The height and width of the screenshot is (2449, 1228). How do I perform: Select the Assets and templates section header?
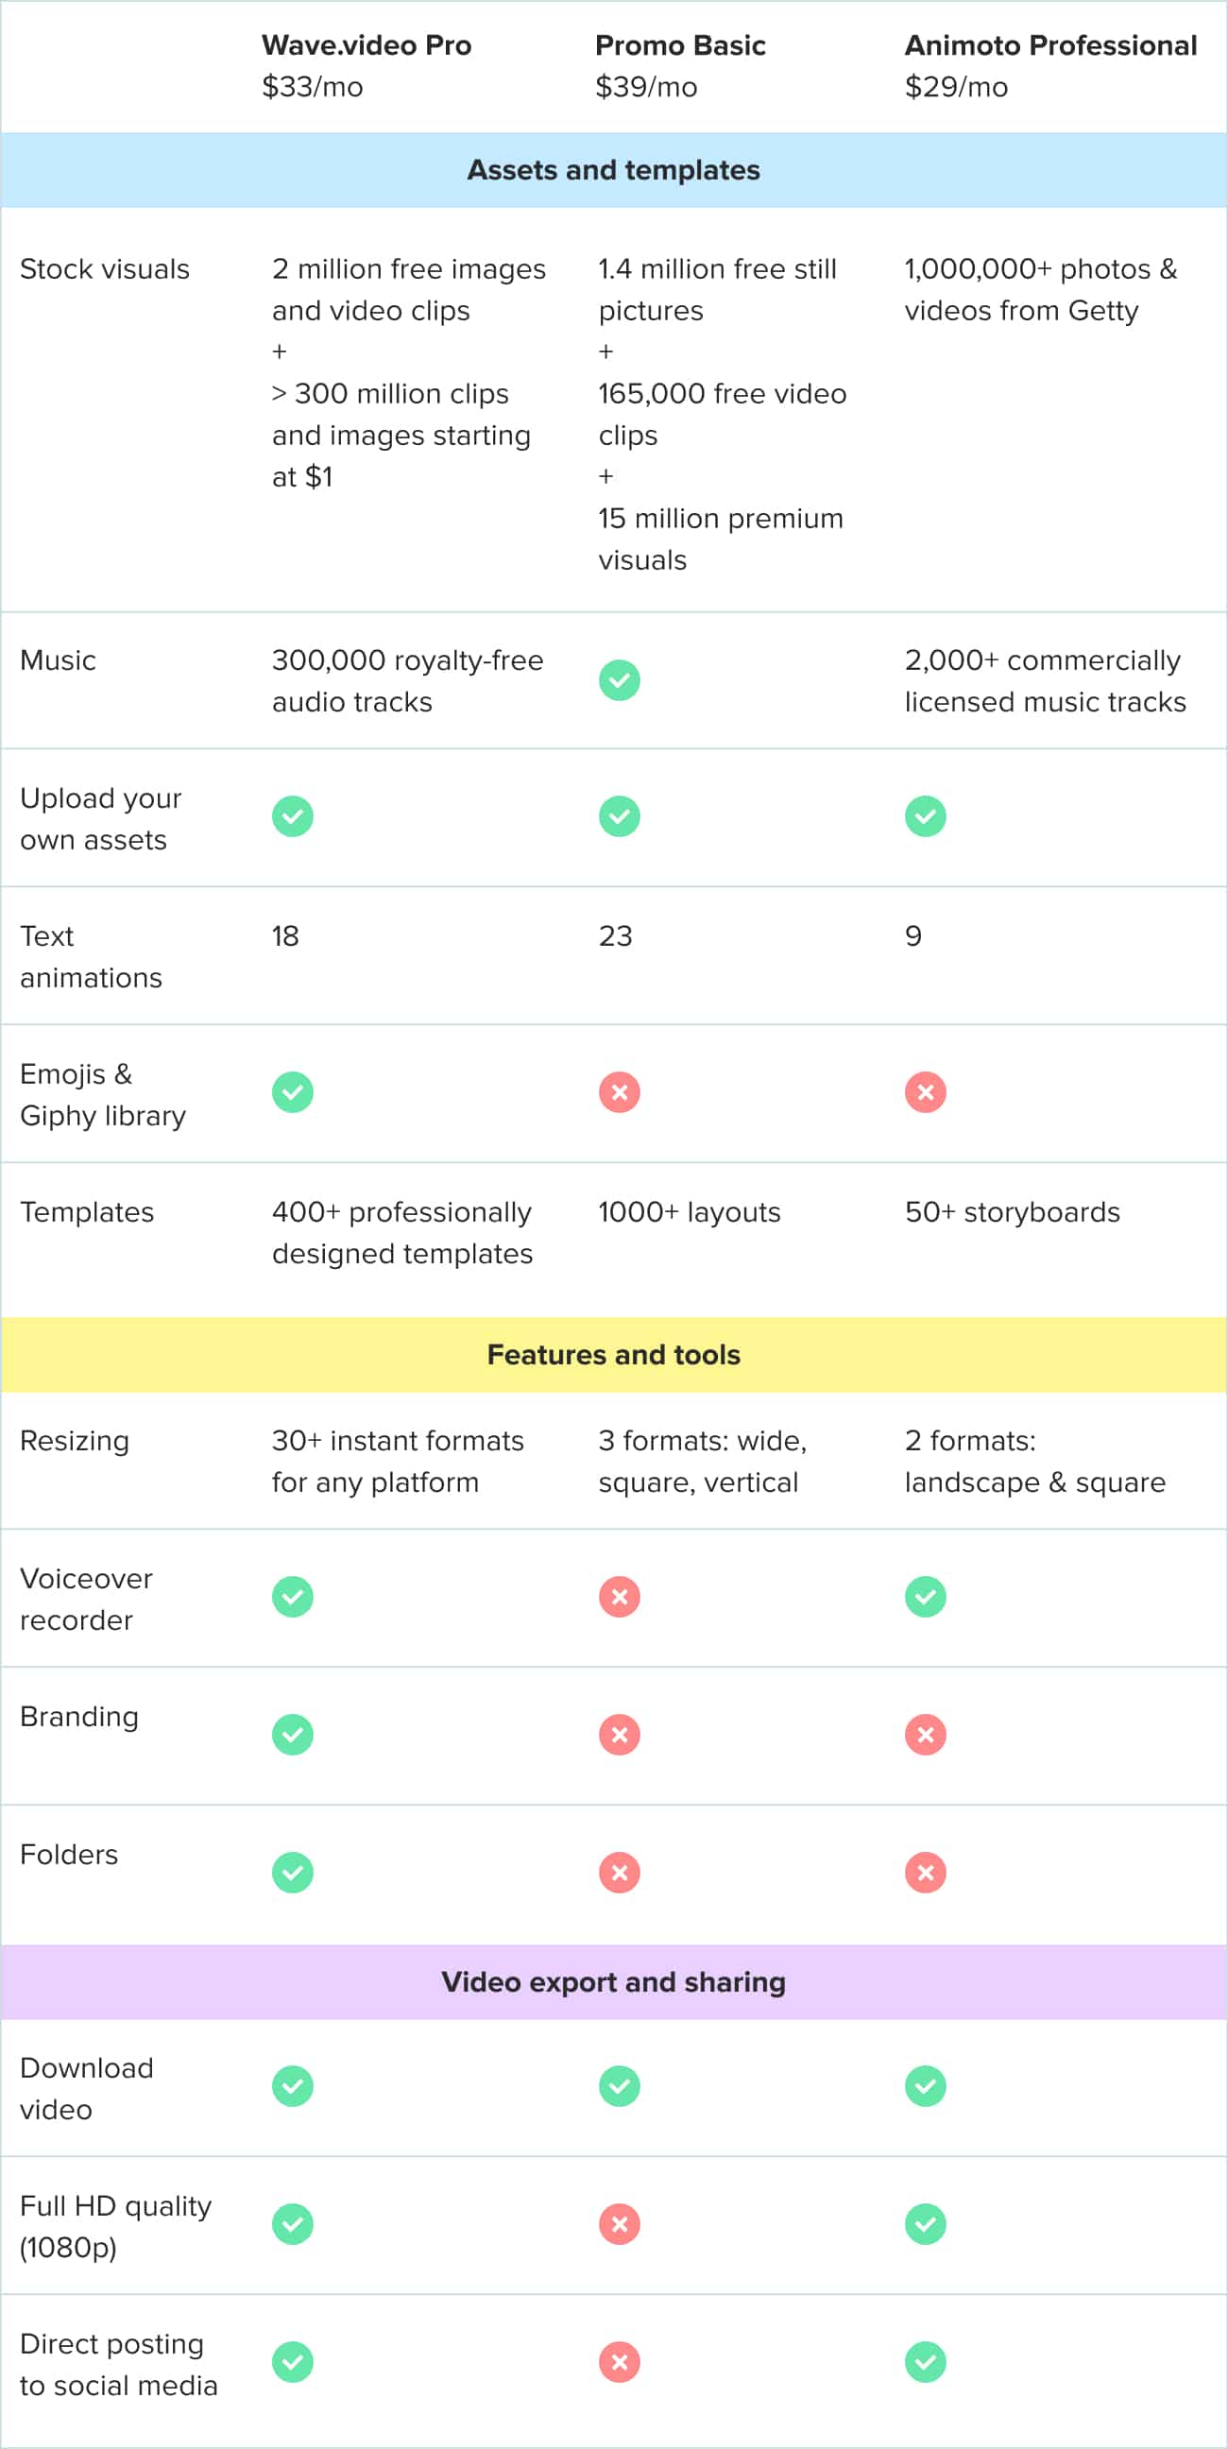click(614, 170)
